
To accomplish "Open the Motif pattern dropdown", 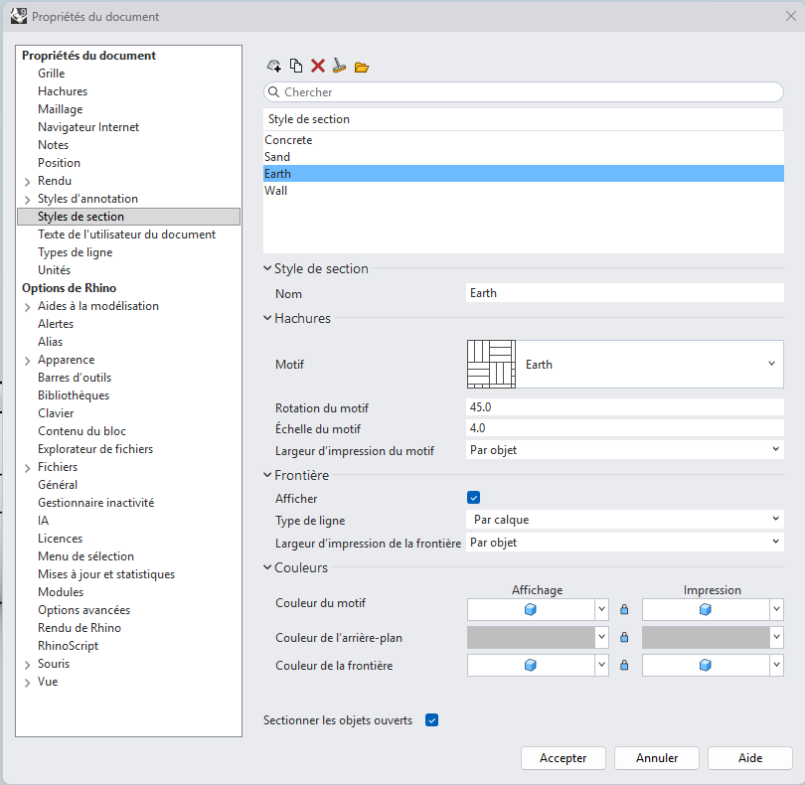I will coord(625,364).
